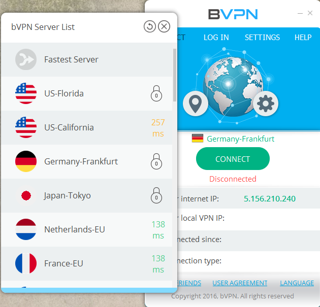The image size is (320, 307).
Task: Open the HELP menu
Action: point(303,38)
